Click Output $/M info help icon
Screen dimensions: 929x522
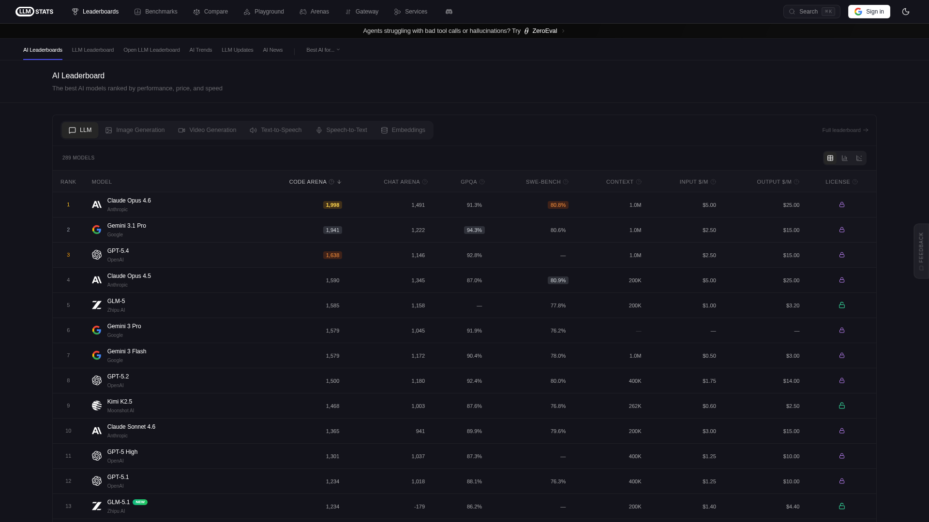coord(796,182)
